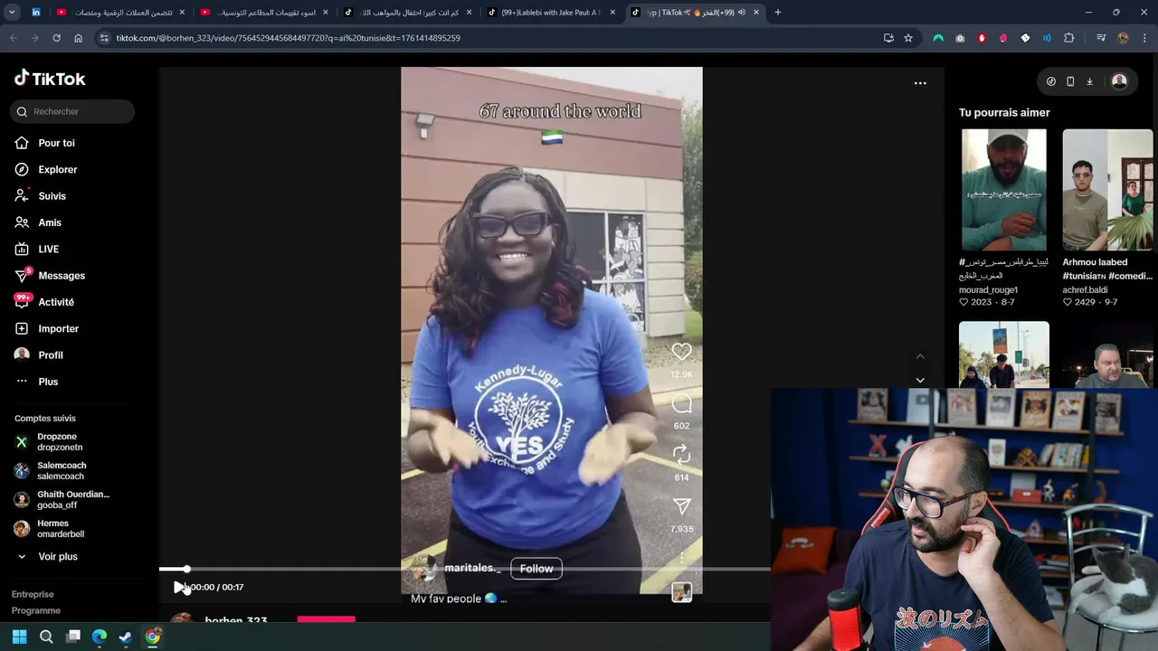Open the tab search dropdown arrow

[x=12, y=13]
